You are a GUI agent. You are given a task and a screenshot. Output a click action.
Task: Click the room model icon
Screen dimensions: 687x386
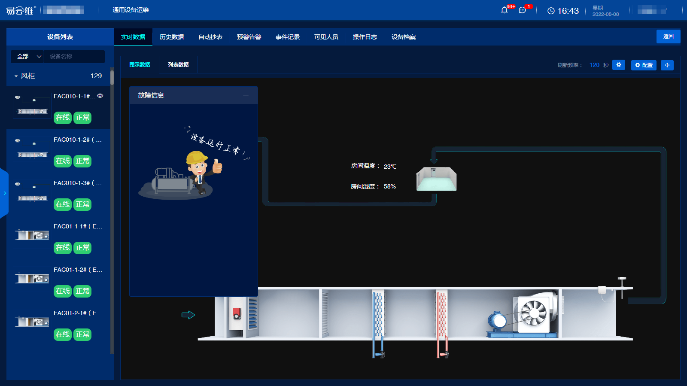[x=436, y=179]
